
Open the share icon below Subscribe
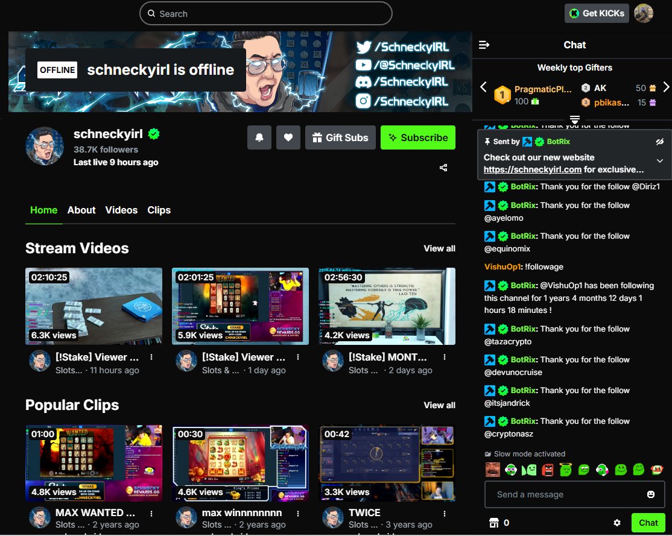(x=443, y=168)
